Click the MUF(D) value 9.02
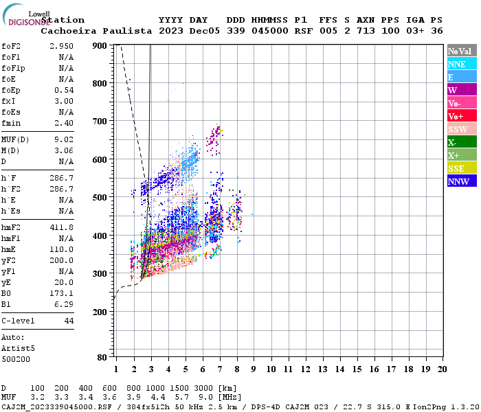This screenshot has width=481, height=412. pyautogui.click(x=64, y=139)
